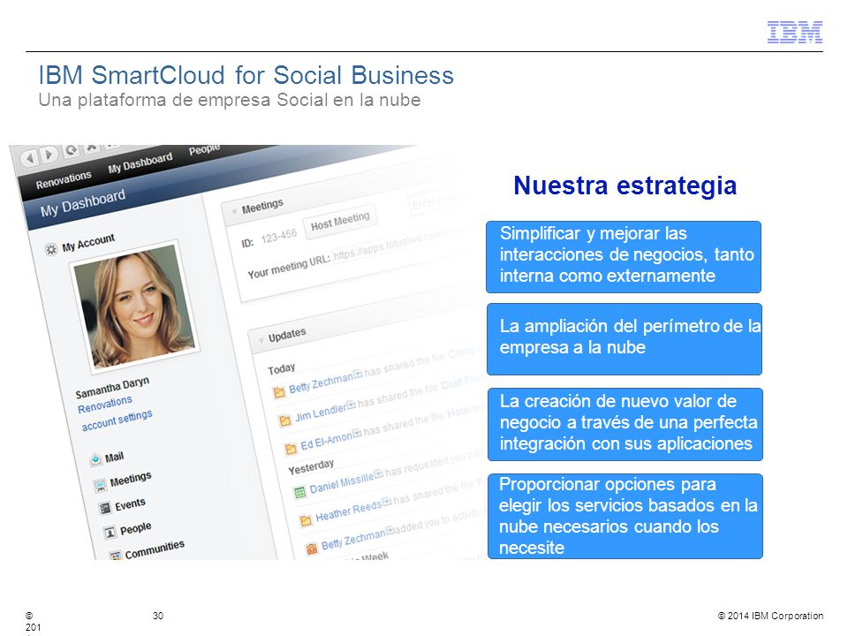Screen dimensions: 848x636
Task: Click the Communities icon in sidebar
Action: pyautogui.click(x=115, y=556)
